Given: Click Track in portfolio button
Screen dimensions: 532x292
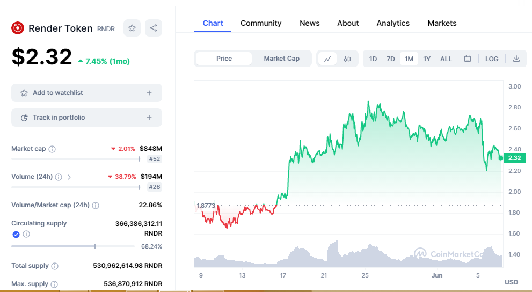Looking at the screenshot, I should pyautogui.click(x=86, y=118).
